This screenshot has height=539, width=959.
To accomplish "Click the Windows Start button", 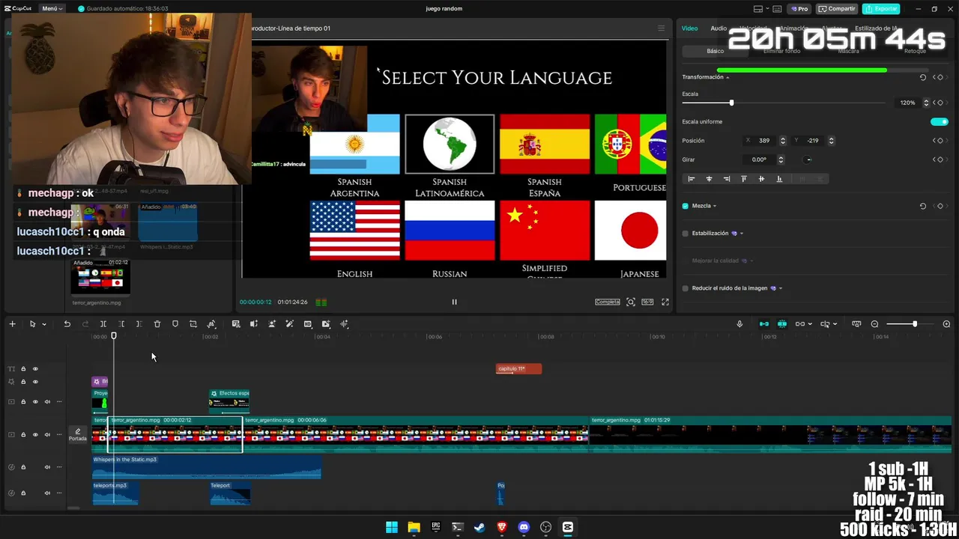I will click(392, 527).
